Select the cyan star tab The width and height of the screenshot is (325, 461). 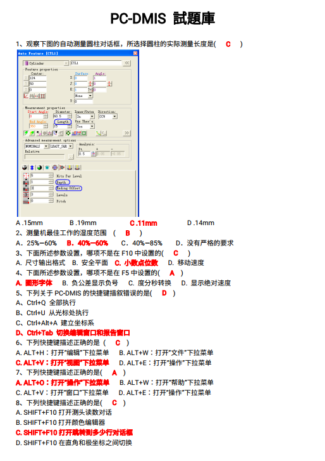[47, 167]
